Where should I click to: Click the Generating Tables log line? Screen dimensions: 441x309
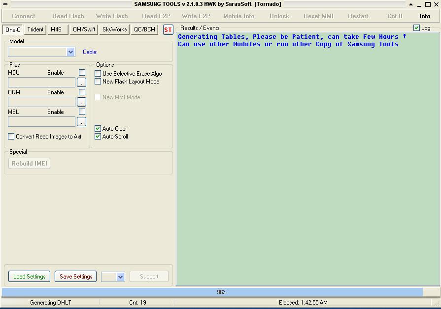(x=292, y=37)
